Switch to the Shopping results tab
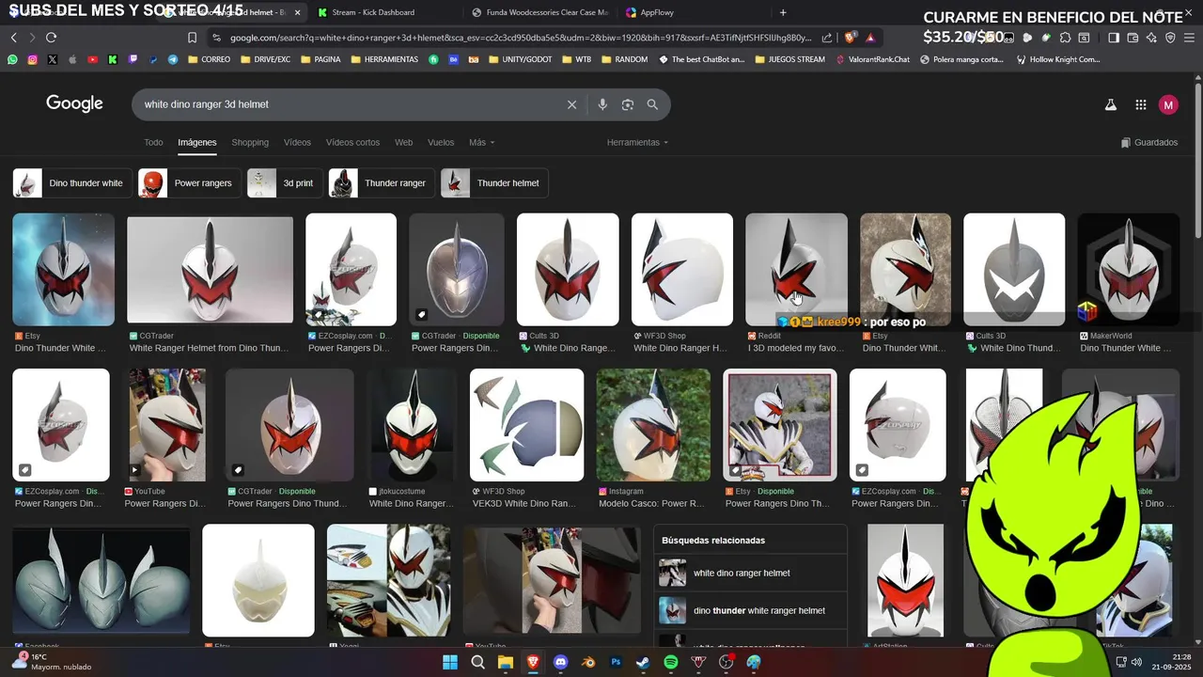Image resolution: width=1203 pixels, height=677 pixels. [x=250, y=143]
